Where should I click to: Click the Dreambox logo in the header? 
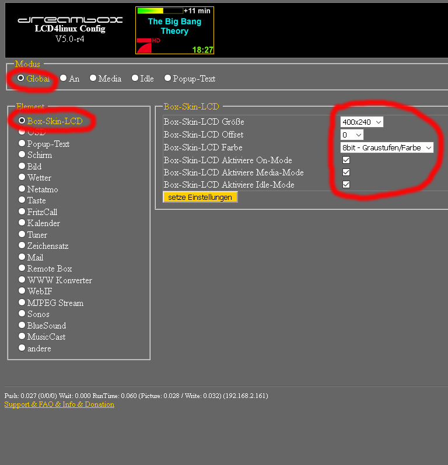coord(70,20)
